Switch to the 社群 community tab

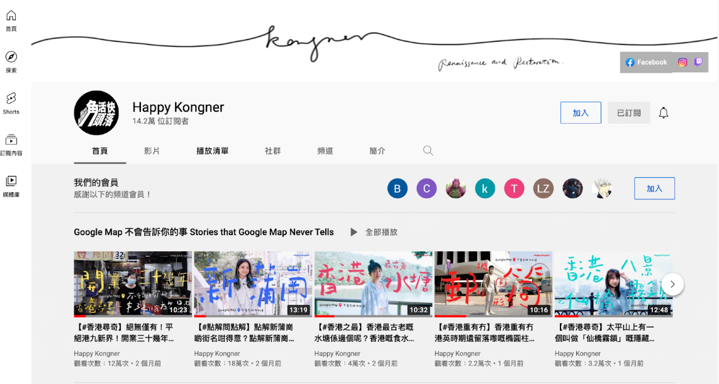click(273, 151)
